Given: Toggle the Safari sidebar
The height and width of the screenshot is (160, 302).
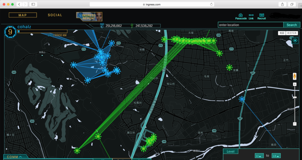Looking at the screenshot, I should 33,4.
